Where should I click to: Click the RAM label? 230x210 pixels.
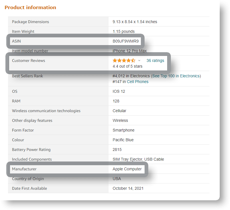(16, 101)
